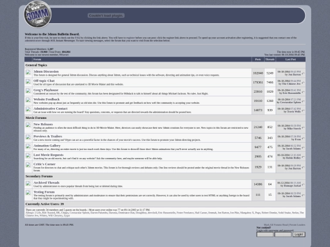Screen dimensions: 330x247
Task: Click the status icon beside New Releases
Action: pos(28,125)
